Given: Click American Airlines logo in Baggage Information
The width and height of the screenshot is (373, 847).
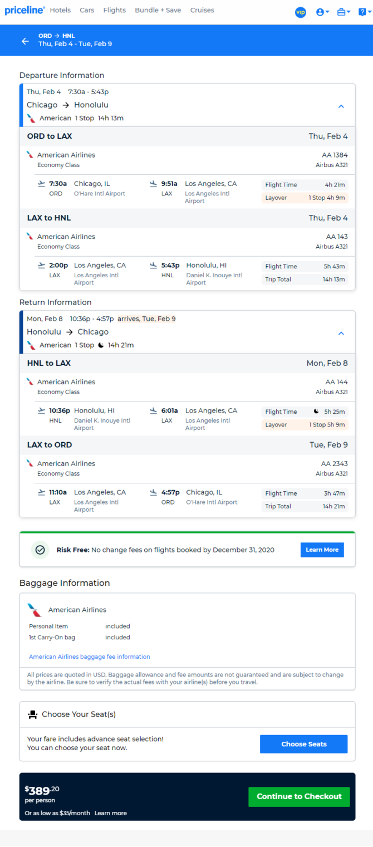Looking at the screenshot, I should (x=35, y=610).
